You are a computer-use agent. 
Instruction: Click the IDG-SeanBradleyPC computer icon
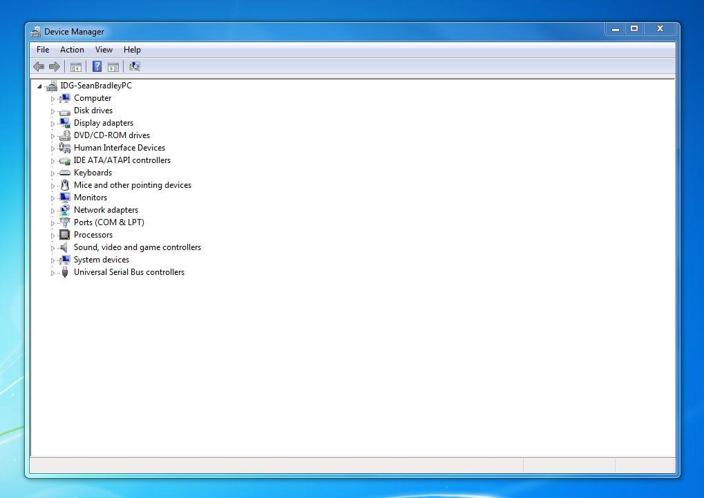(52, 86)
